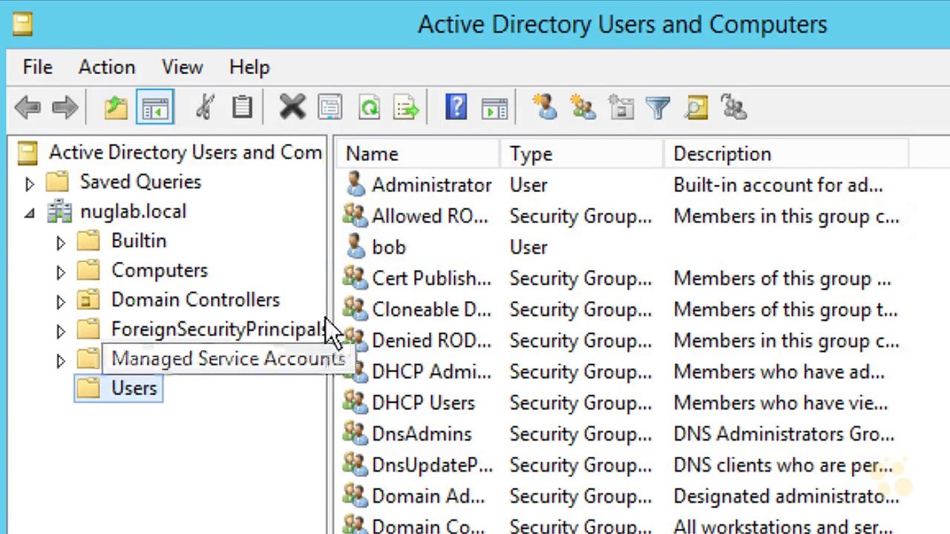Select the Active Directory Users and Com root node

point(186,153)
